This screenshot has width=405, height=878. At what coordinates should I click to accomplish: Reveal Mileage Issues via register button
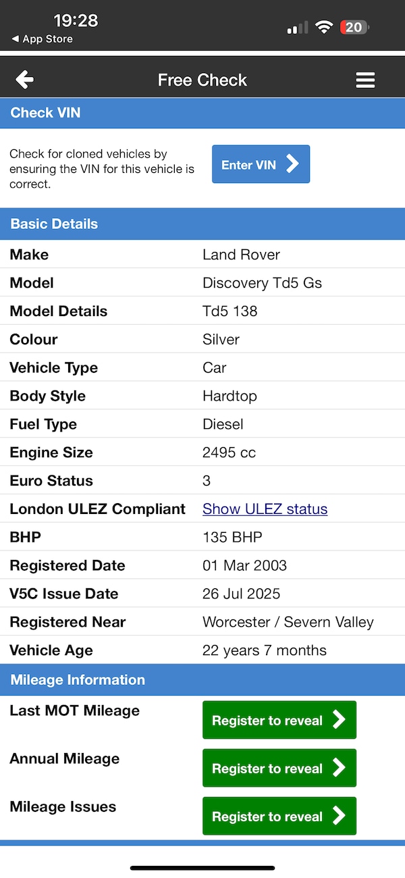pyautogui.click(x=279, y=816)
